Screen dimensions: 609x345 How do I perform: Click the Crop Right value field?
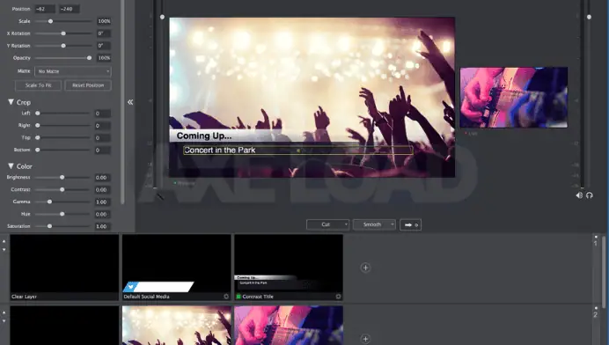coord(103,126)
